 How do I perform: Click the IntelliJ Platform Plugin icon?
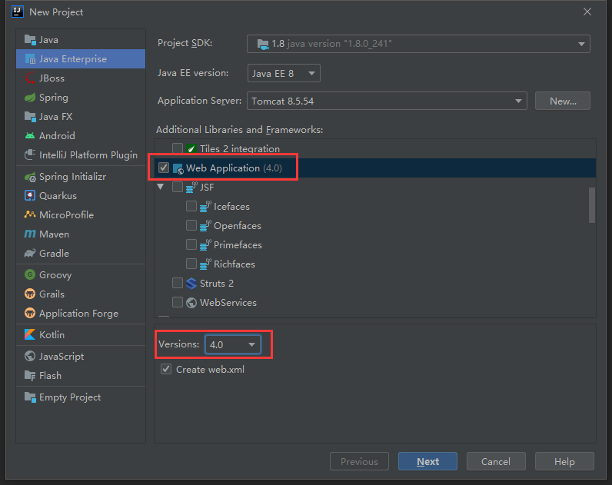point(30,155)
